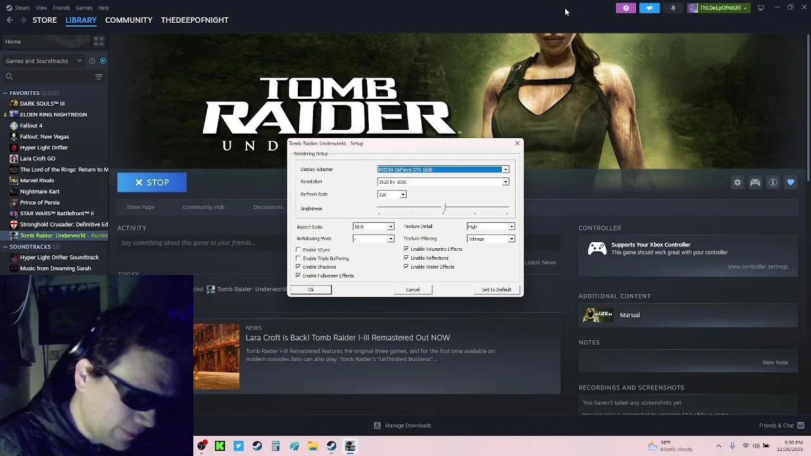
Task: Click the purple icon left of the megaphone
Action: [625, 8]
